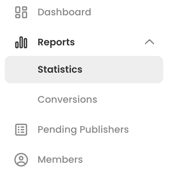Screen dimensions: 183x172
Task: Click the up-arrow beside Reports
Action: click(150, 42)
